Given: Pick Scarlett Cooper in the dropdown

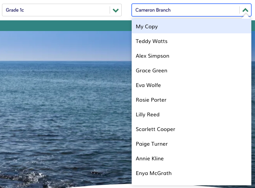Looking at the screenshot, I should point(155,129).
